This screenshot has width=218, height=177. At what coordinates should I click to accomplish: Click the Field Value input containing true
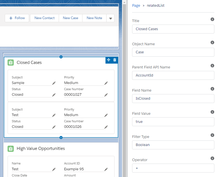click(173, 122)
